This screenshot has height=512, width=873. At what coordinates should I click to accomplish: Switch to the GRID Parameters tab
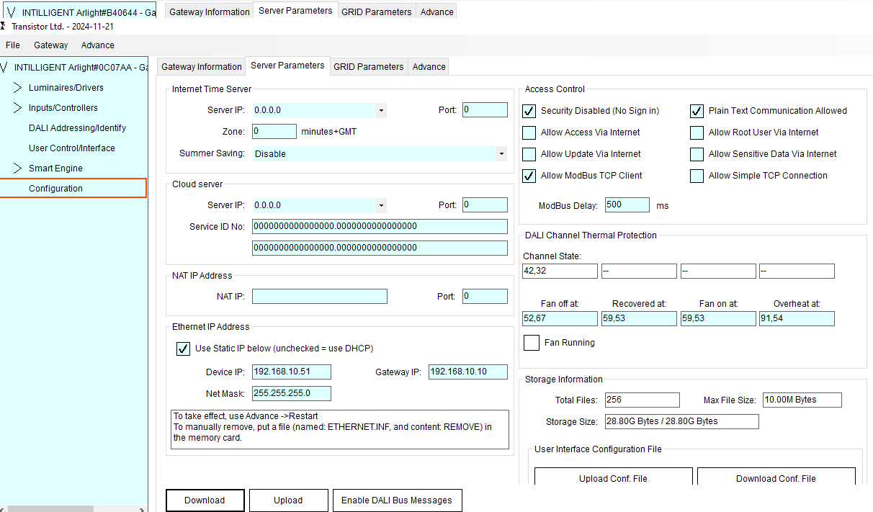[x=368, y=67]
